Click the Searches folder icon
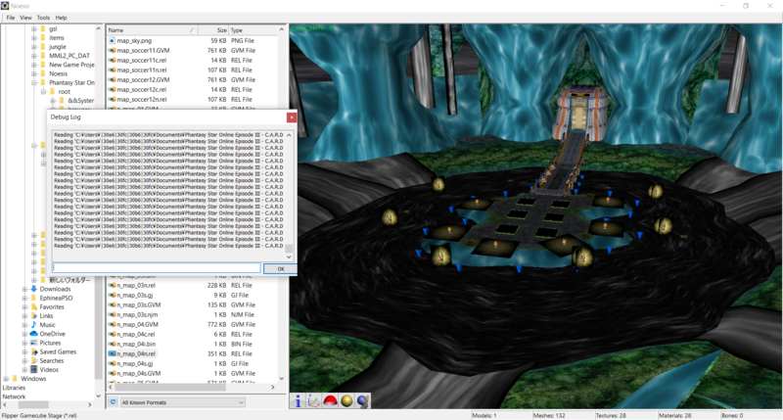The width and height of the screenshot is (783, 420). click(34, 360)
